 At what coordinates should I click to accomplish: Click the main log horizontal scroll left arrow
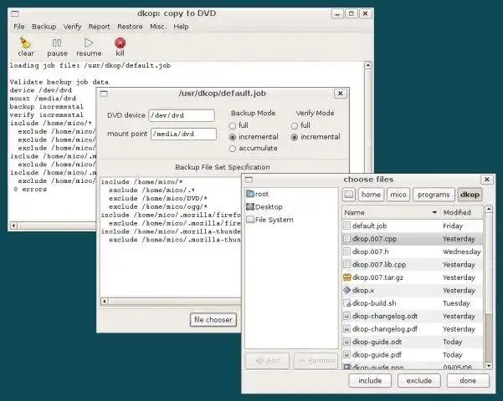[13, 226]
